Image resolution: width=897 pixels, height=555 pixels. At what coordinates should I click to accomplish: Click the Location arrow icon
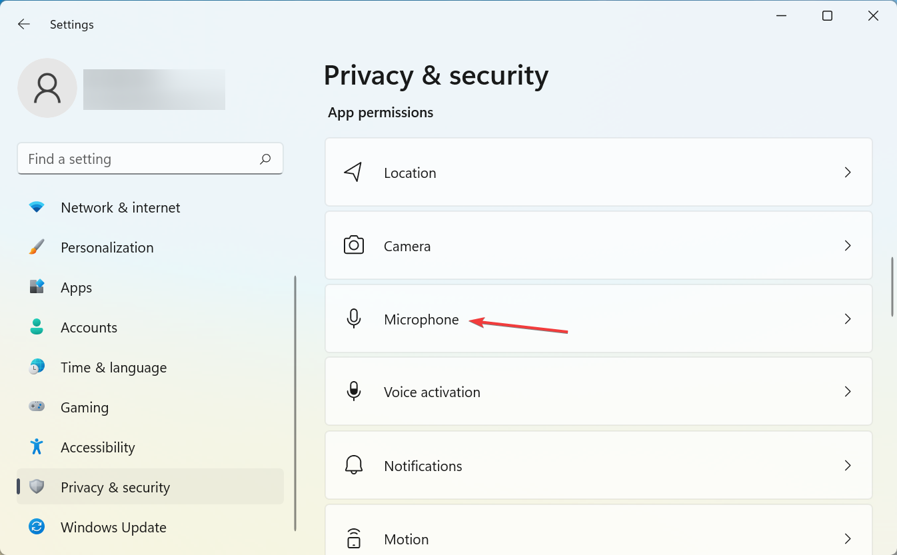(353, 172)
